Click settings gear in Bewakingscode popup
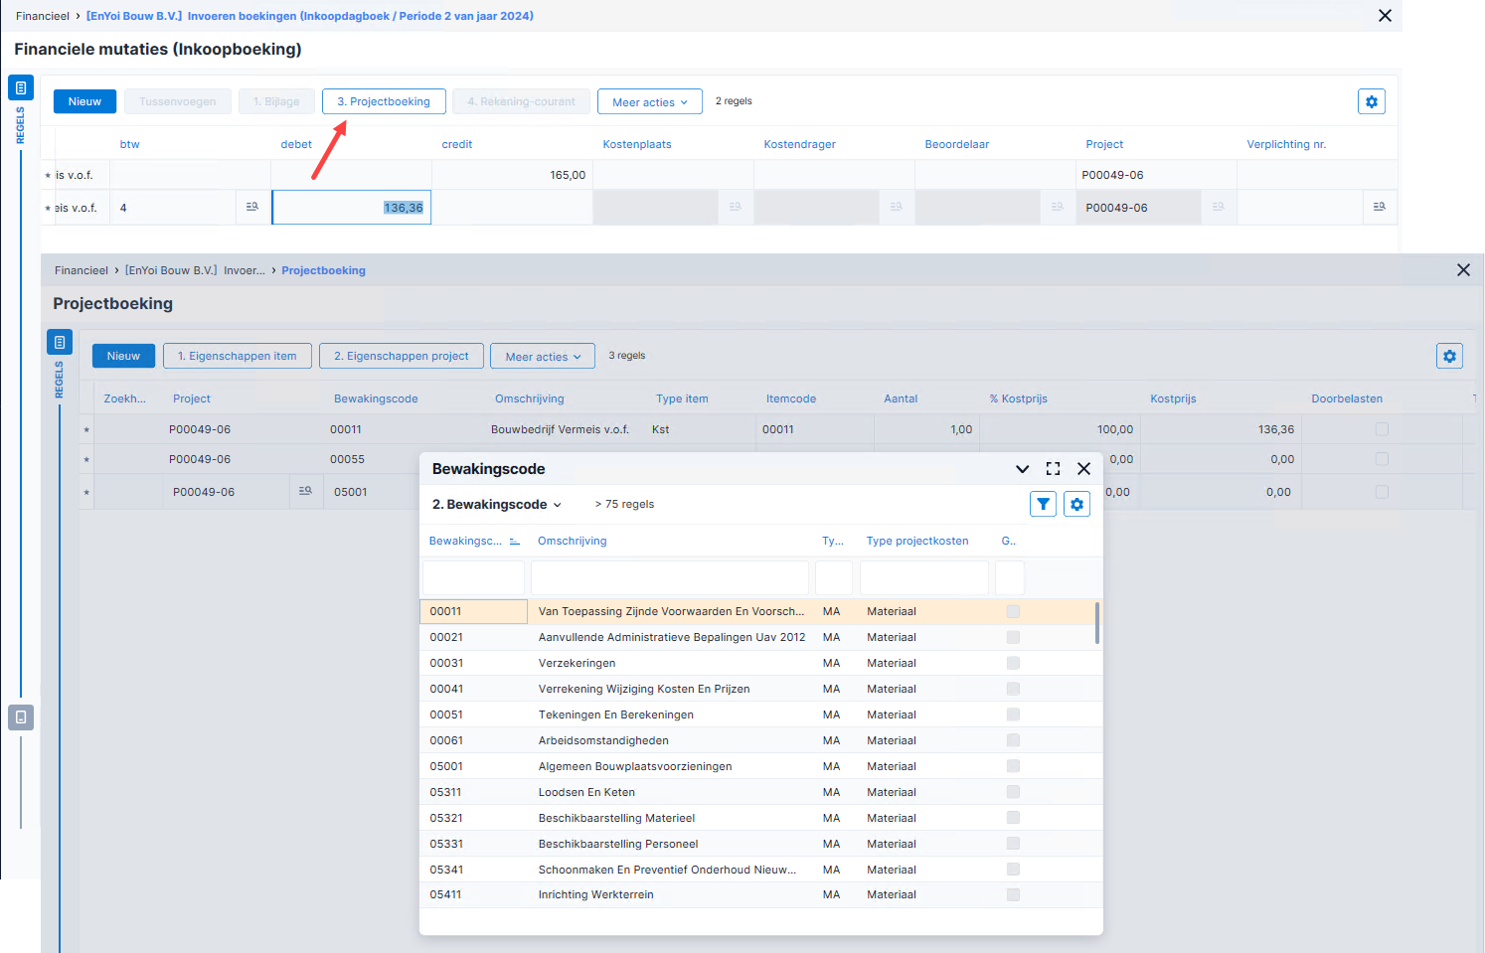 pos(1076,504)
